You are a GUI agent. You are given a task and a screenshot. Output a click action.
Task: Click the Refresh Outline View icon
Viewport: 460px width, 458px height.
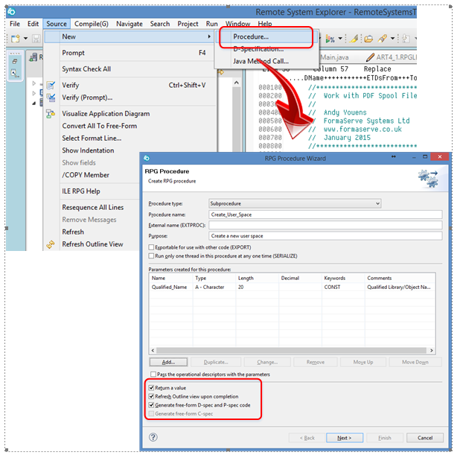51,244
